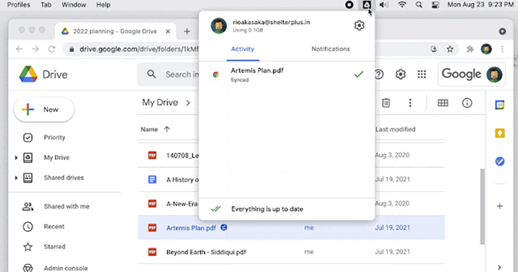Switch to the Activity tab
Image resolution: width=518 pixels, height=272 pixels.
[x=242, y=49]
